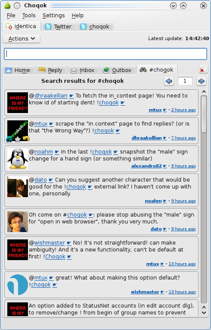Click the reply arrow icon on dhraakellian's post
Viewport: 211px width, 330px height.
point(26,139)
